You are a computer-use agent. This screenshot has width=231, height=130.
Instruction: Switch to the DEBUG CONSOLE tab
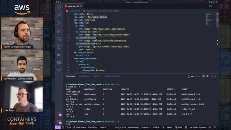[x=112, y=76]
